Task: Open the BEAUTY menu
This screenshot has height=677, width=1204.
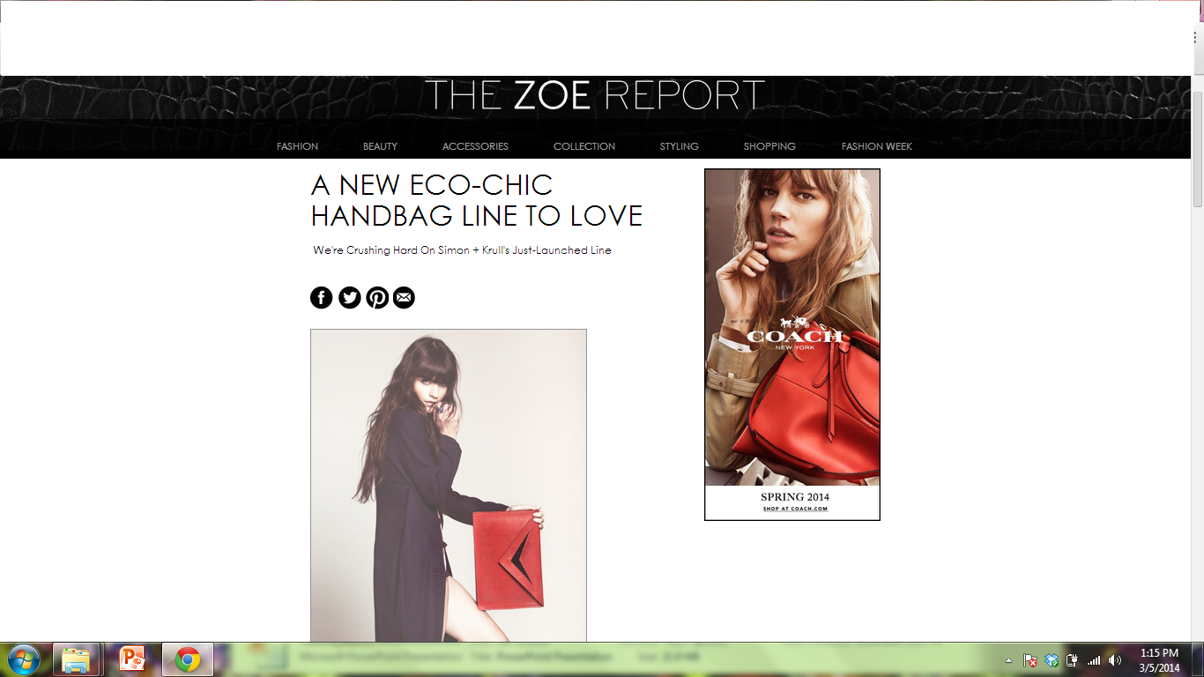Action: click(380, 146)
